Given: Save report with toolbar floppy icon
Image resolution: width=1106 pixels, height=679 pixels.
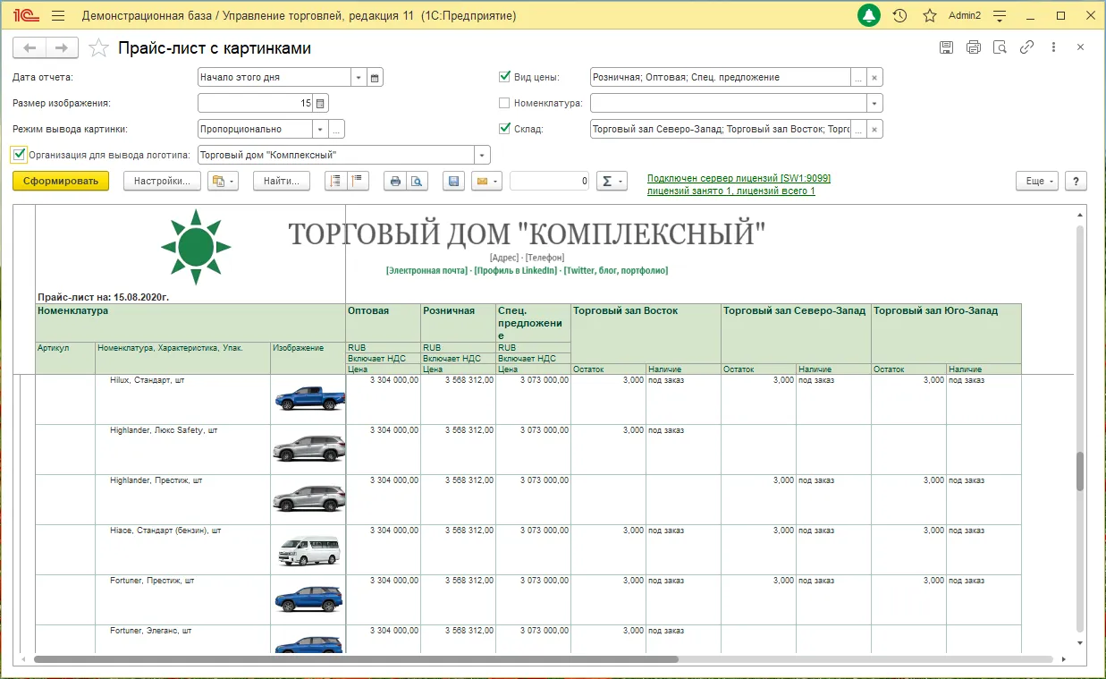Looking at the screenshot, I should [x=453, y=181].
